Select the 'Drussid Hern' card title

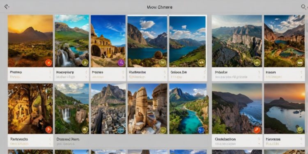[x=68, y=139]
